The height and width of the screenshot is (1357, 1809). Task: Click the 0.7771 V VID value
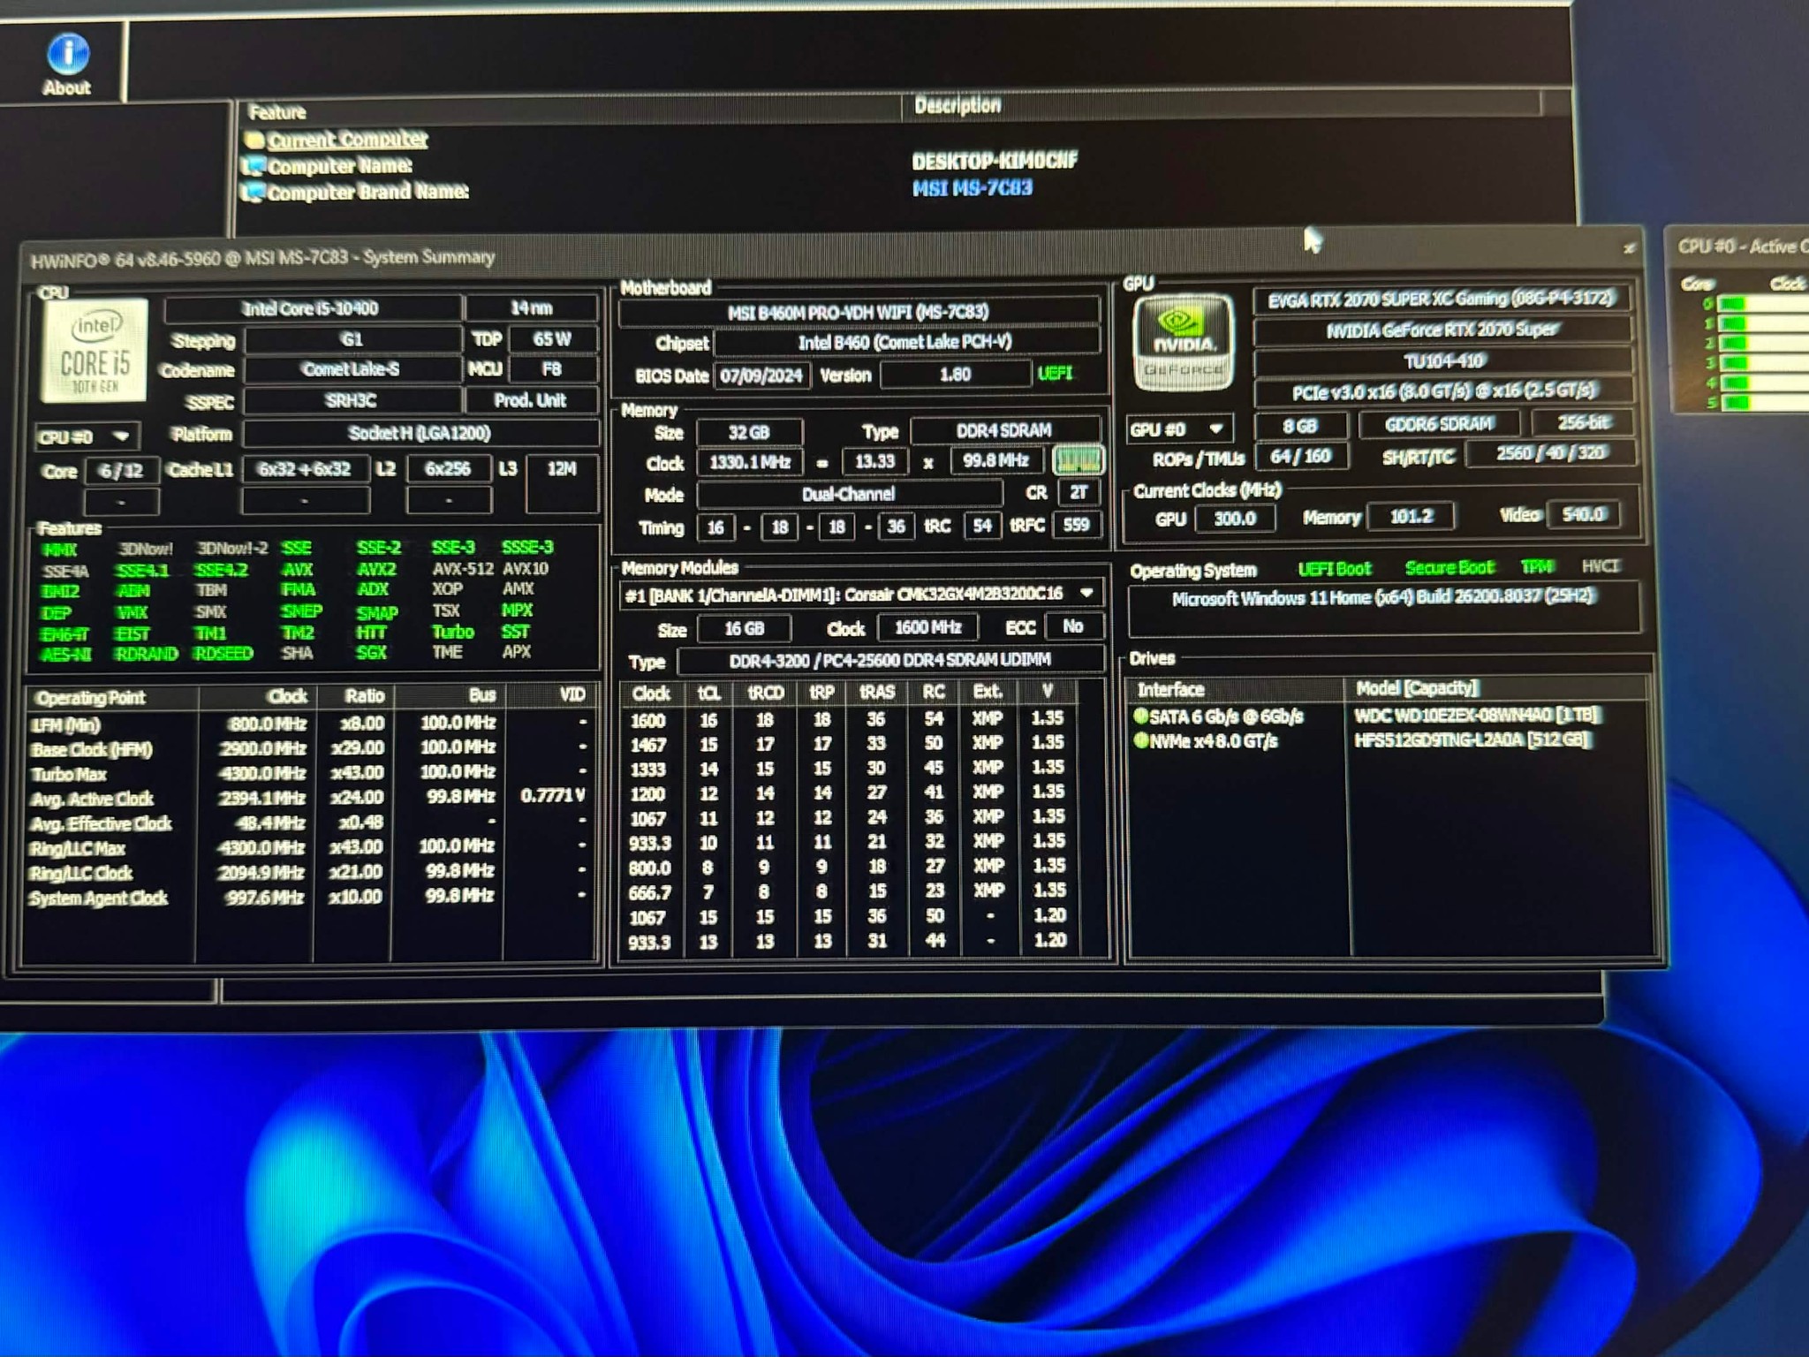click(x=553, y=795)
